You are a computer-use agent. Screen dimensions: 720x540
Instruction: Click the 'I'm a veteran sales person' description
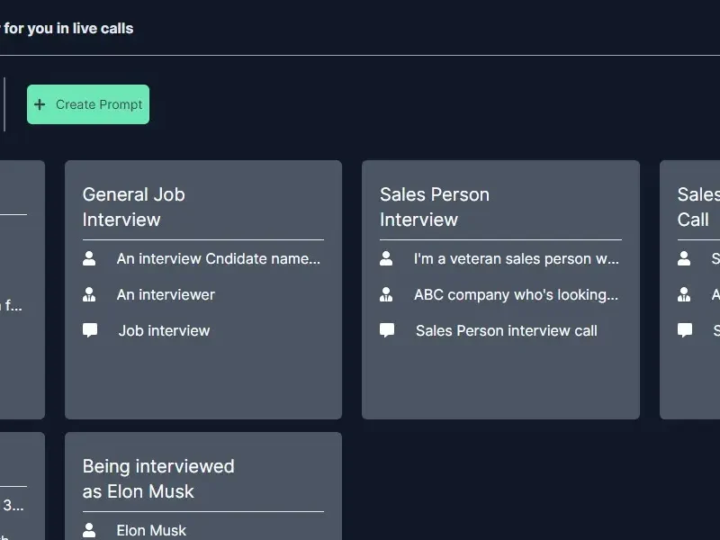(516, 258)
